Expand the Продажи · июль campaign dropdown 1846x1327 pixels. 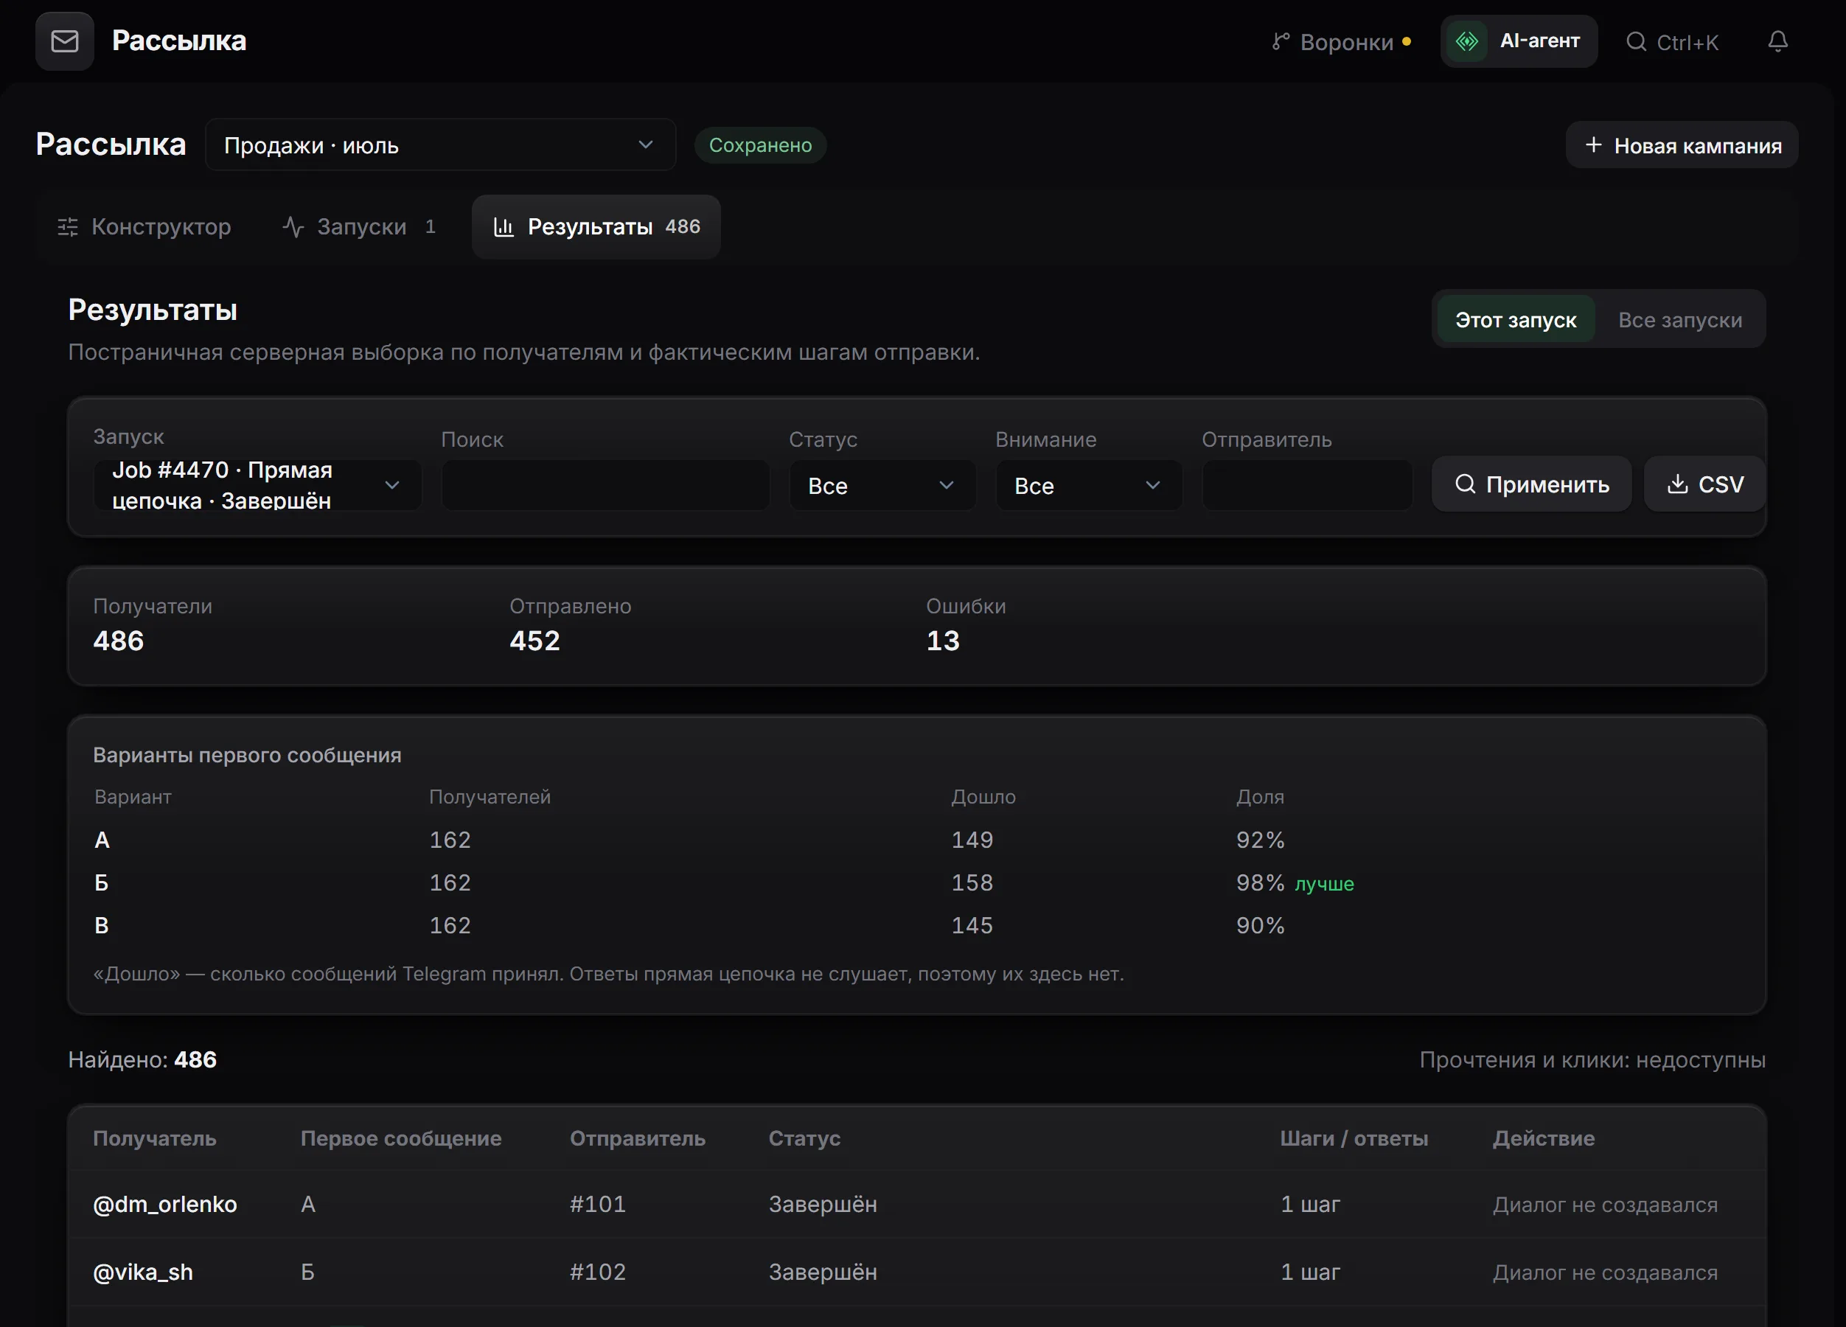coord(440,145)
